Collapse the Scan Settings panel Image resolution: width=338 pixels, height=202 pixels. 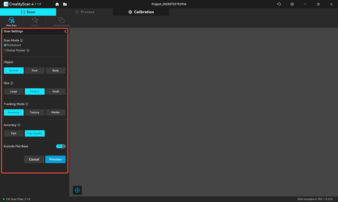[x=65, y=31]
